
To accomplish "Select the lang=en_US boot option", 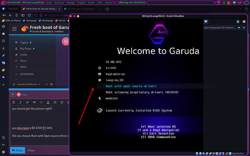I will pos(114,80).
